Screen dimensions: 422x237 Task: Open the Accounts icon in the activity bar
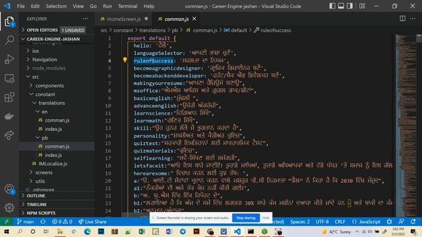click(9, 189)
